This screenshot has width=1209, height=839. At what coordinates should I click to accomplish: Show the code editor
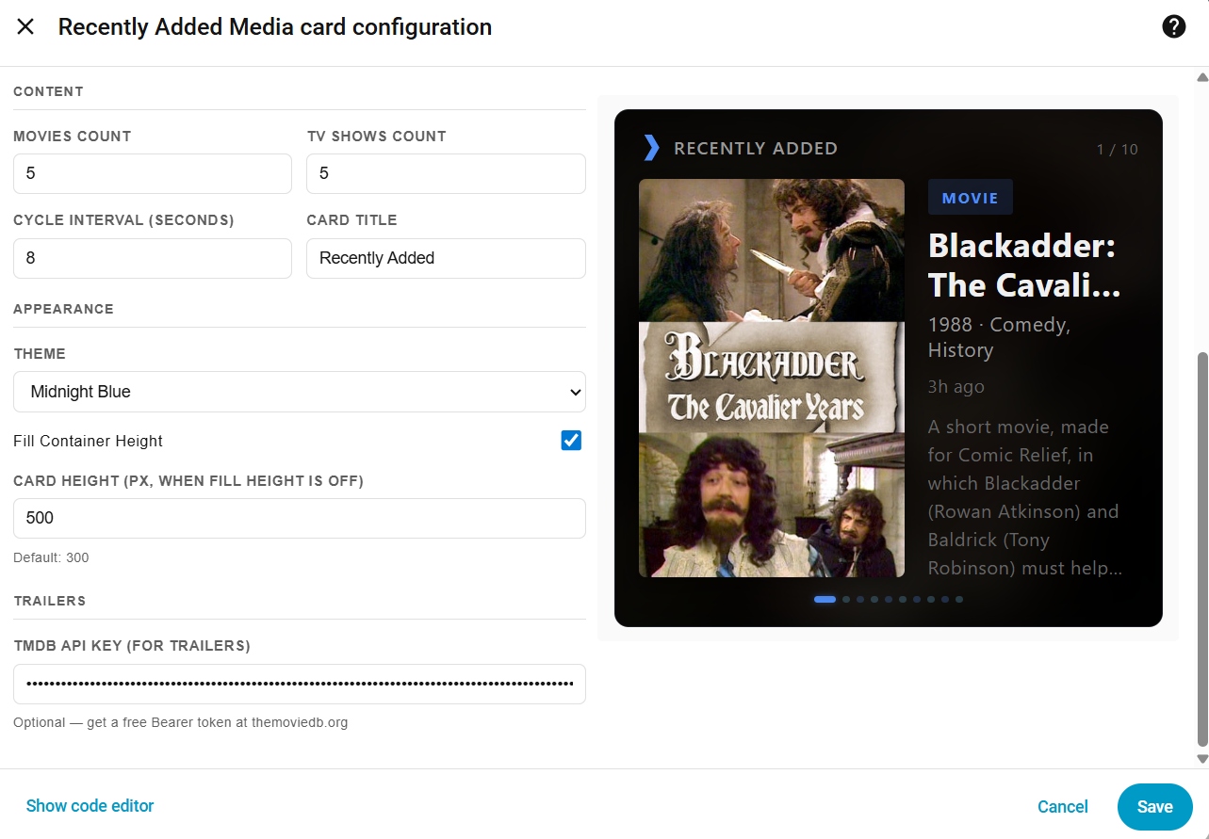point(90,806)
